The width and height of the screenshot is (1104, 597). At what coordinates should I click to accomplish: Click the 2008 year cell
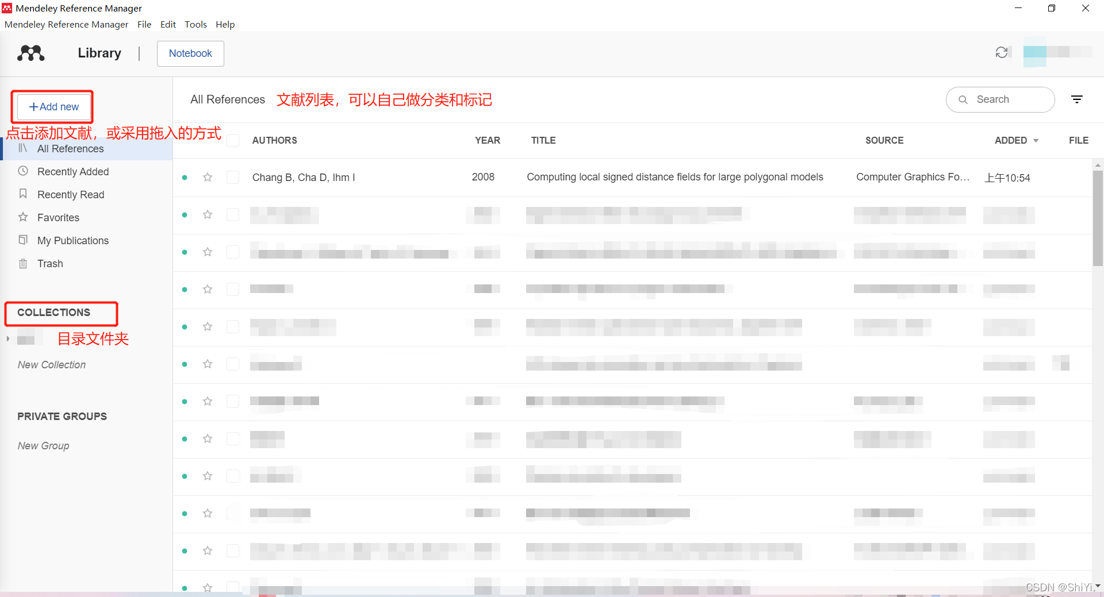coord(483,177)
